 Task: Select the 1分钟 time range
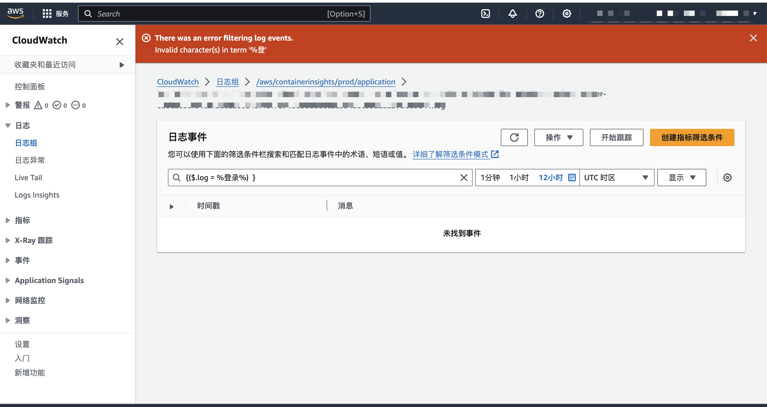[x=490, y=178]
